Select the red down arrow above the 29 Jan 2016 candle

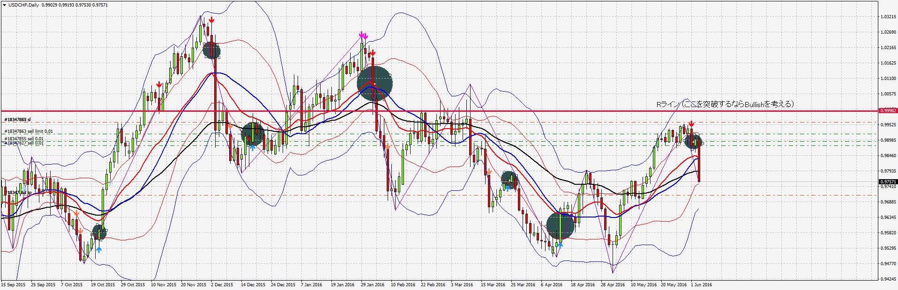pyautogui.click(x=373, y=52)
